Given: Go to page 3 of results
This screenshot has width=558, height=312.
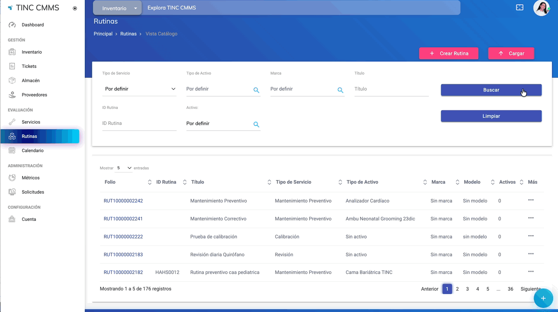Looking at the screenshot, I should [467, 289].
